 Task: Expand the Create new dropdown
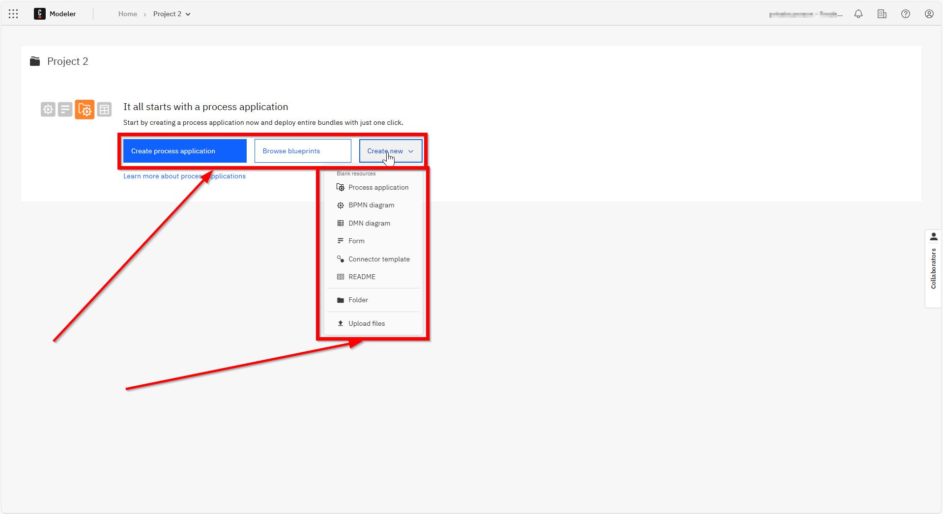[x=390, y=151]
